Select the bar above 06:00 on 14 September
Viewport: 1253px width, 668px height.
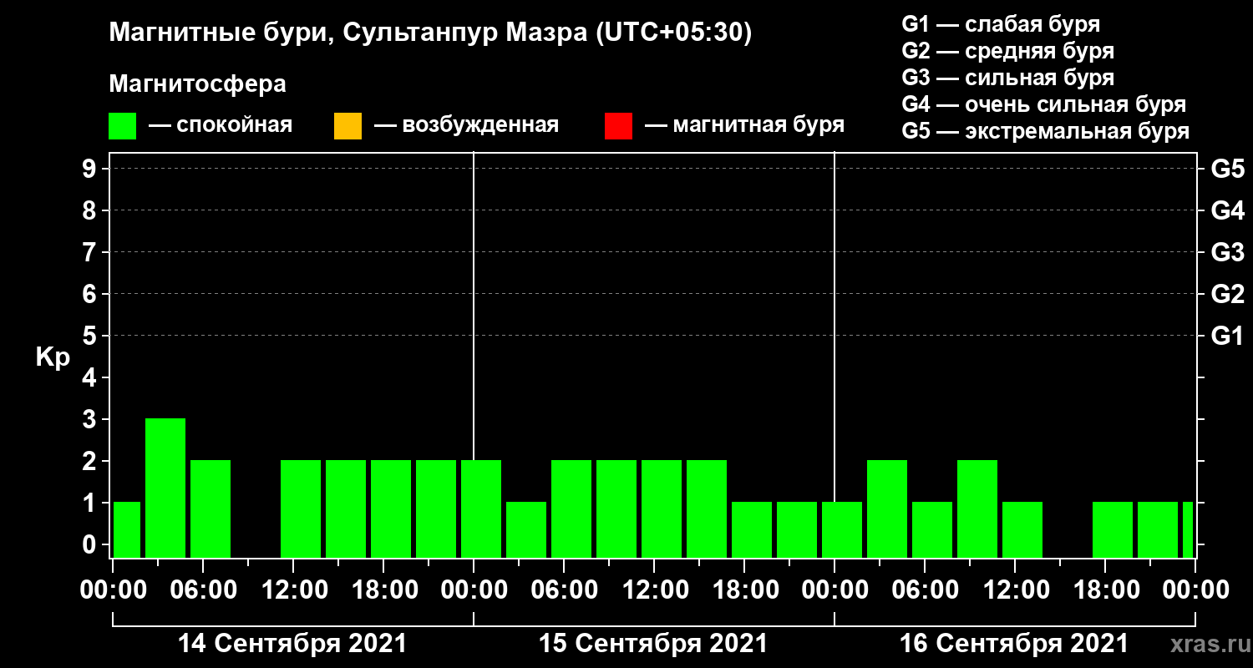(211, 509)
